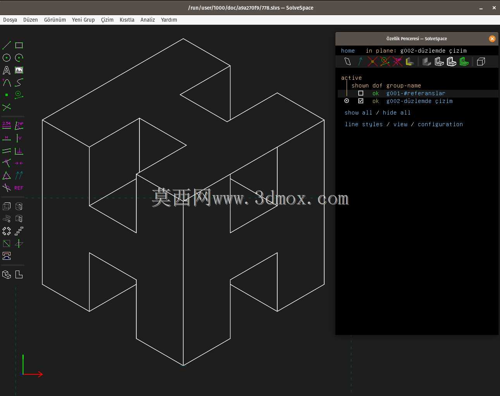Viewport: 500px width, 396px height.
Task: Create new lathe group
Action: tap(19, 206)
